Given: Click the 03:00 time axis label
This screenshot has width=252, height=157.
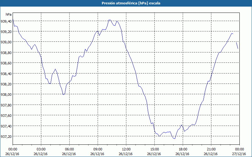Looking at the screenshot, I should (41, 149).
